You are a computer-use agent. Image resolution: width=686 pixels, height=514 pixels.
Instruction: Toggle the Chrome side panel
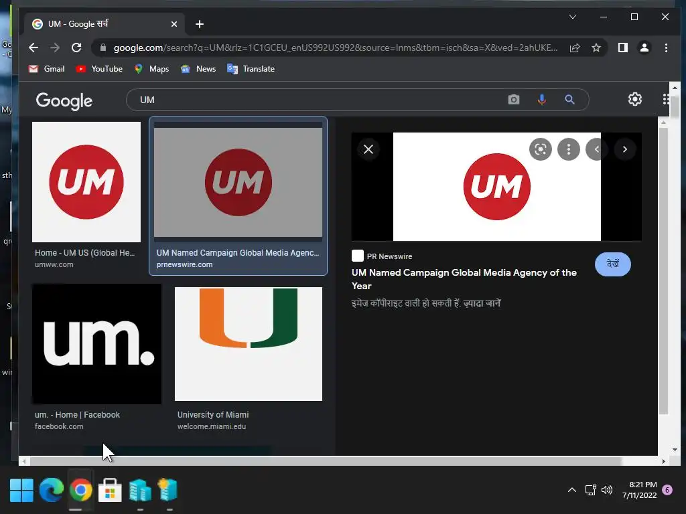[x=622, y=48]
